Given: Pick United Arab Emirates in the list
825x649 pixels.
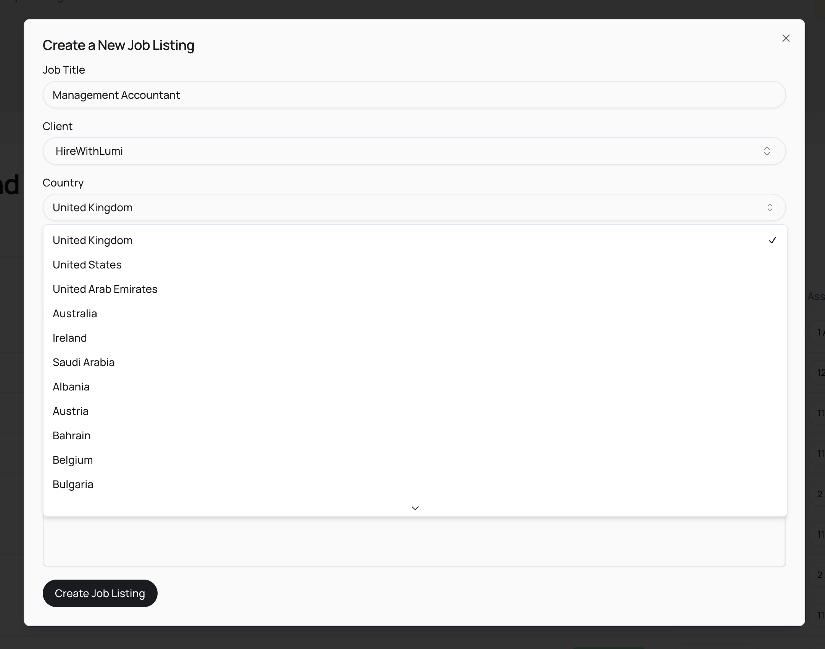Looking at the screenshot, I should (x=105, y=289).
